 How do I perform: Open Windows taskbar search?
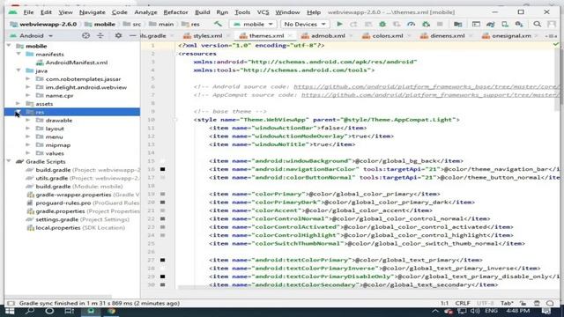[30, 311]
